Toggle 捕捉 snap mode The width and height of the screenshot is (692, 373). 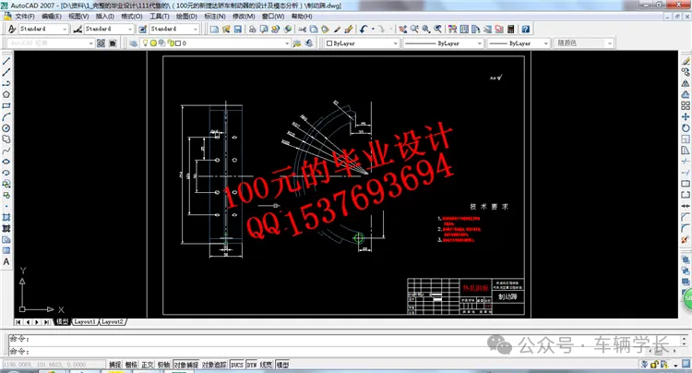(x=114, y=365)
